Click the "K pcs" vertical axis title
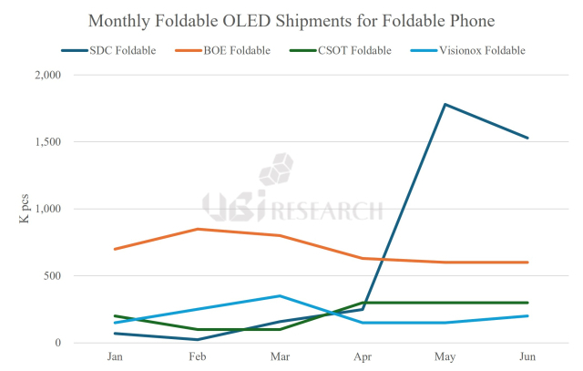Viewport: 583px width, 371px height. pos(26,209)
